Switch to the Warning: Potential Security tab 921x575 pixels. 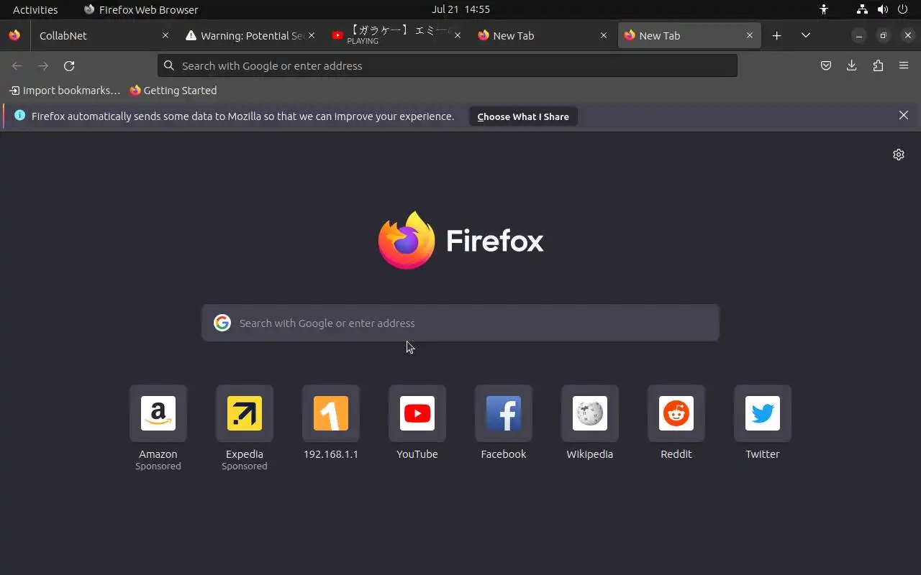(x=251, y=35)
